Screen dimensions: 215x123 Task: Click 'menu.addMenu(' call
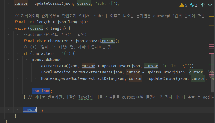coord(47,60)
